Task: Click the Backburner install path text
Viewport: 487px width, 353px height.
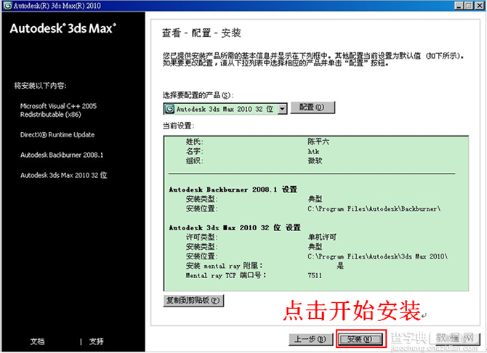Action: [374, 208]
